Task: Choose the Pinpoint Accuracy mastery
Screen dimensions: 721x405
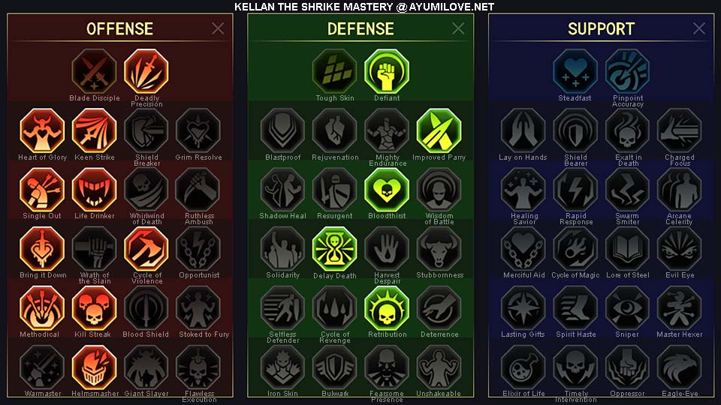Action: (x=628, y=72)
